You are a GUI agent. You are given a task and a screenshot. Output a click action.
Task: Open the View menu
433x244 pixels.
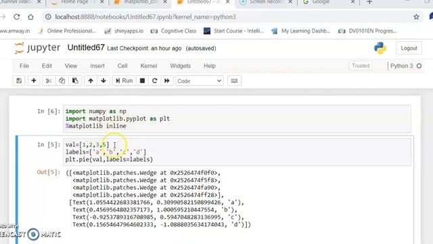click(71, 66)
